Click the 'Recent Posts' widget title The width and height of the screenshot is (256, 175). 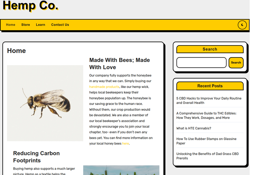[x=210, y=86]
